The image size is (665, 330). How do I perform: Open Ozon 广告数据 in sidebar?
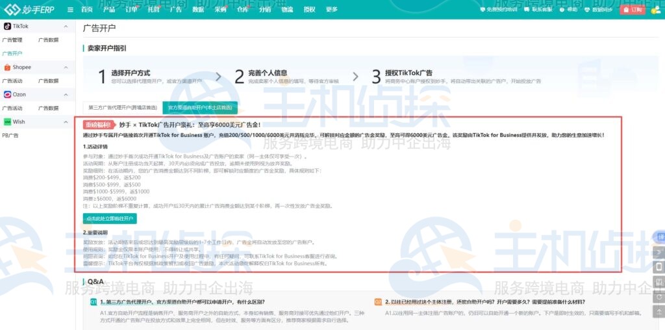(x=48, y=108)
